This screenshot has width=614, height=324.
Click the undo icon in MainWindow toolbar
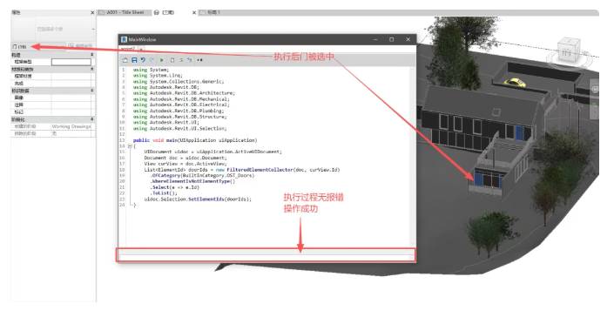[143, 60]
